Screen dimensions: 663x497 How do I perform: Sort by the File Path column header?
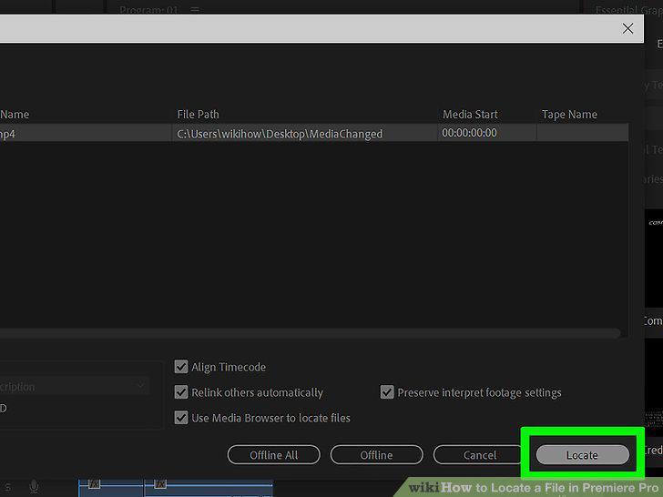(198, 114)
